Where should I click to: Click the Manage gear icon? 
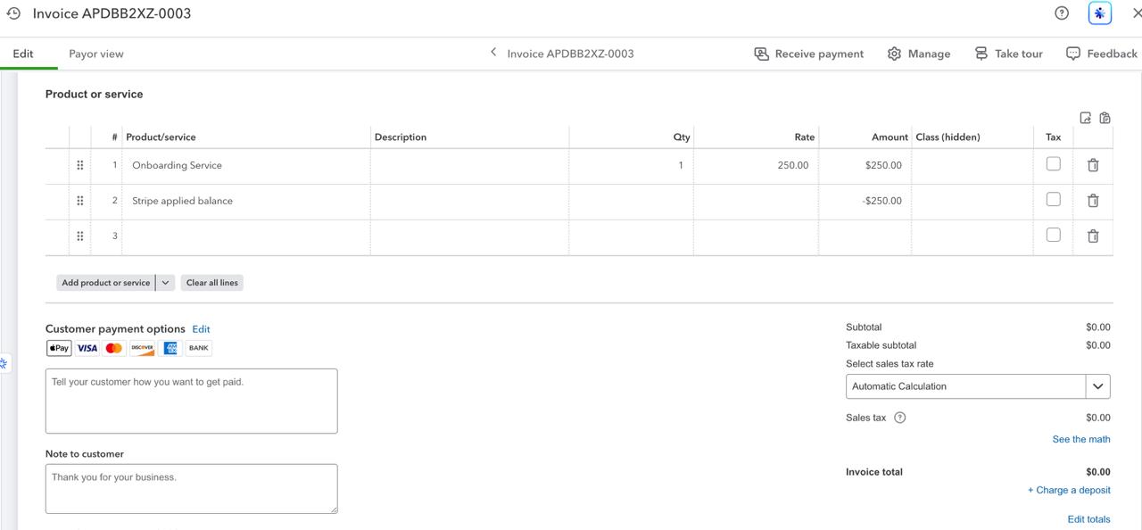[x=894, y=54]
